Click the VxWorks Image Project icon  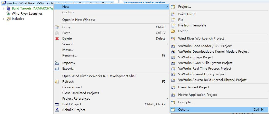point(173,57)
